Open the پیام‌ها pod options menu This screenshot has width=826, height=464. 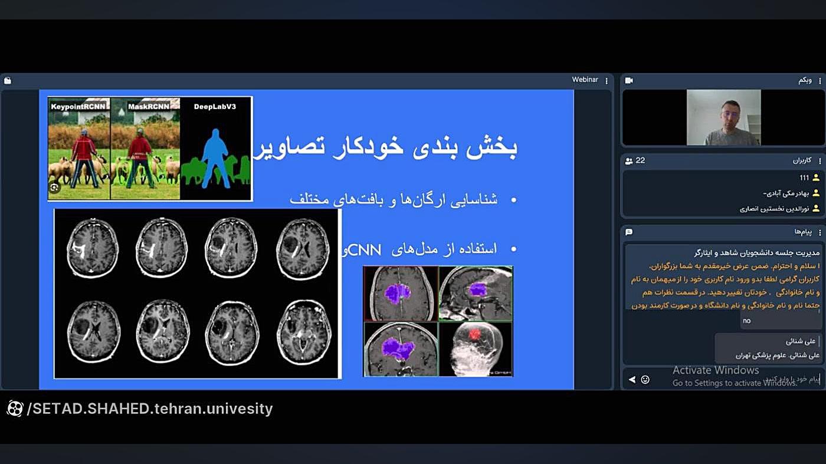click(820, 232)
